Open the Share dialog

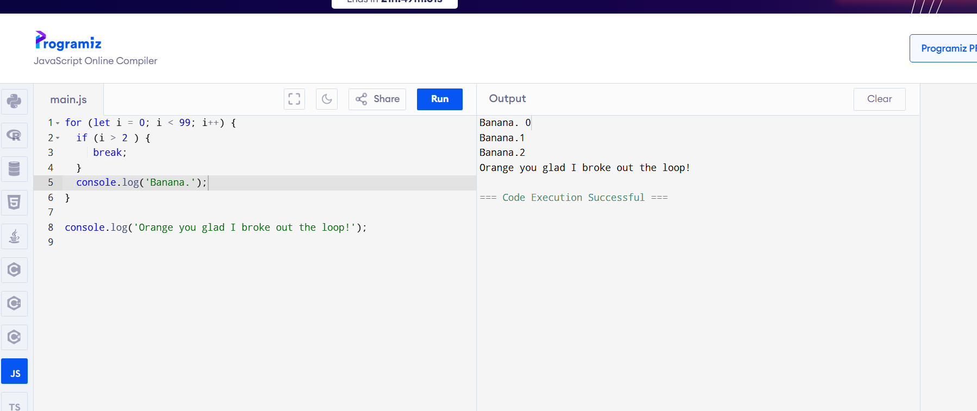click(x=377, y=99)
